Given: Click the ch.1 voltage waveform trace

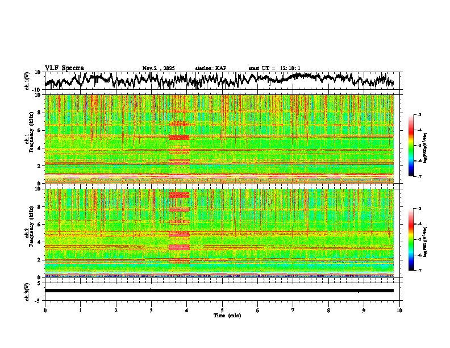Looking at the screenshot, I should [219, 80].
